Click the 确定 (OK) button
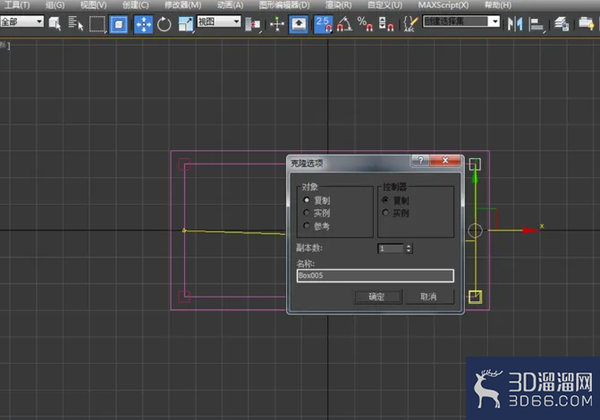 pos(377,297)
